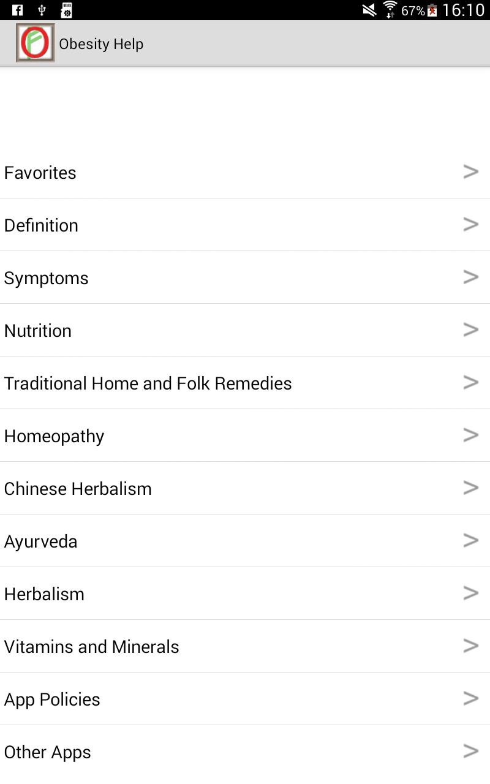490x784 pixels.
Task: Tap the battery status icon
Action: 432,10
